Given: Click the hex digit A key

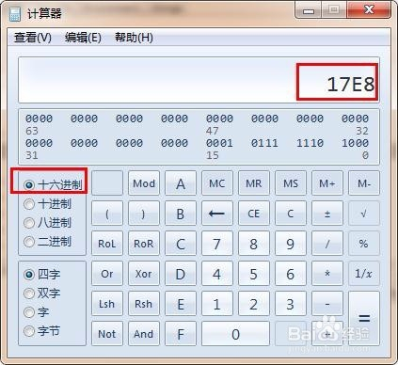Looking at the screenshot, I should pyautogui.click(x=181, y=183).
